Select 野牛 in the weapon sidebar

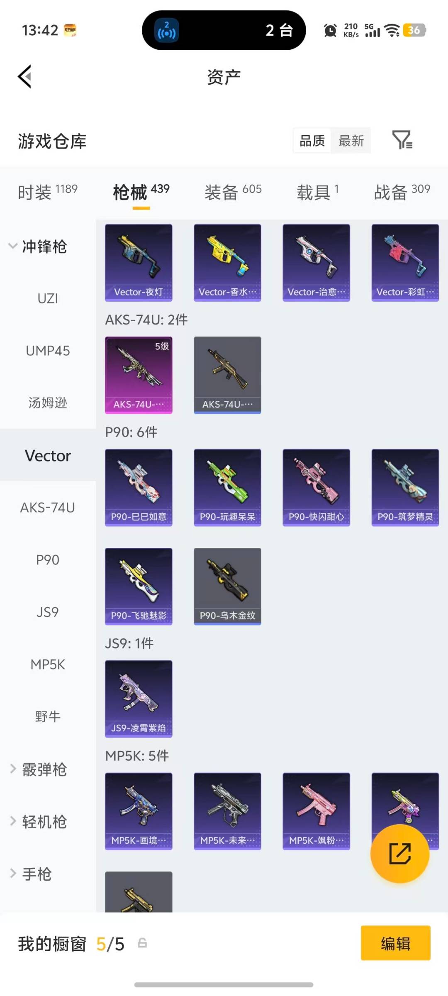click(48, 717)
